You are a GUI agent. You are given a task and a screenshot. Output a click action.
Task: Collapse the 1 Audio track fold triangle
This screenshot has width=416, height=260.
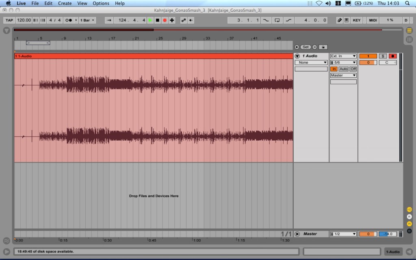pos(297,56)
